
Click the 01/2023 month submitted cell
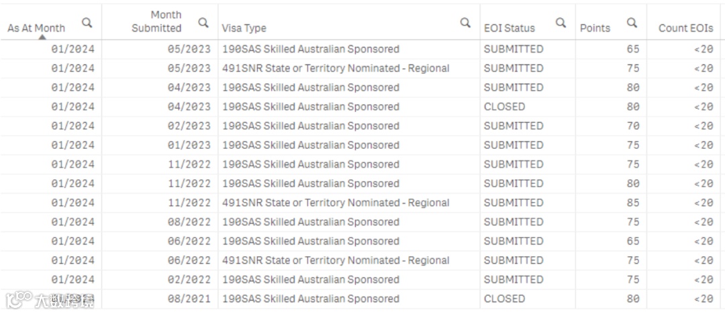pos(189,145)
